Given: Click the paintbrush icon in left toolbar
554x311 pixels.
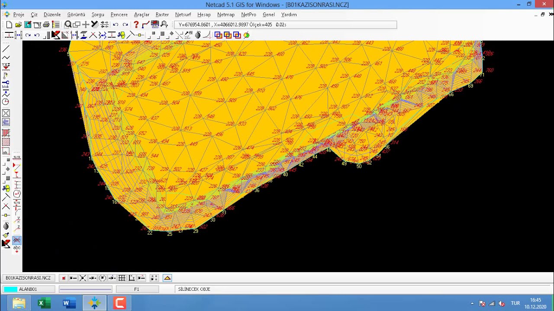Looking at the screenshot, I should [6, 235].
